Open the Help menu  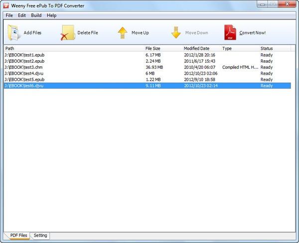[52, 15]
